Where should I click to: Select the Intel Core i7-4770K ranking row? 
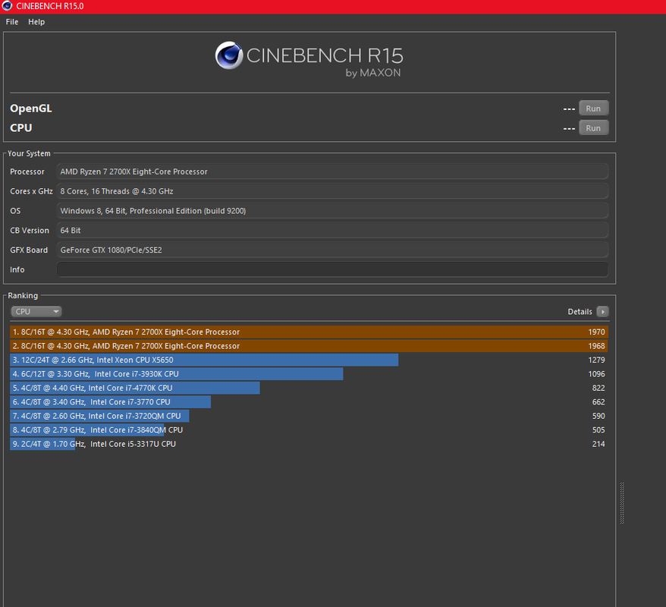pos(309,388)
